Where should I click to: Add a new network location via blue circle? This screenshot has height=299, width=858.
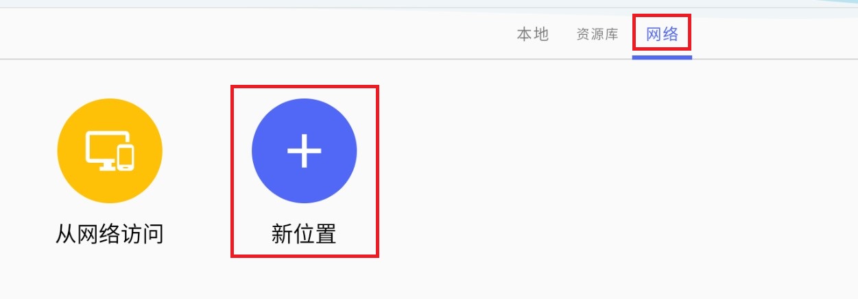click(304, 151)
